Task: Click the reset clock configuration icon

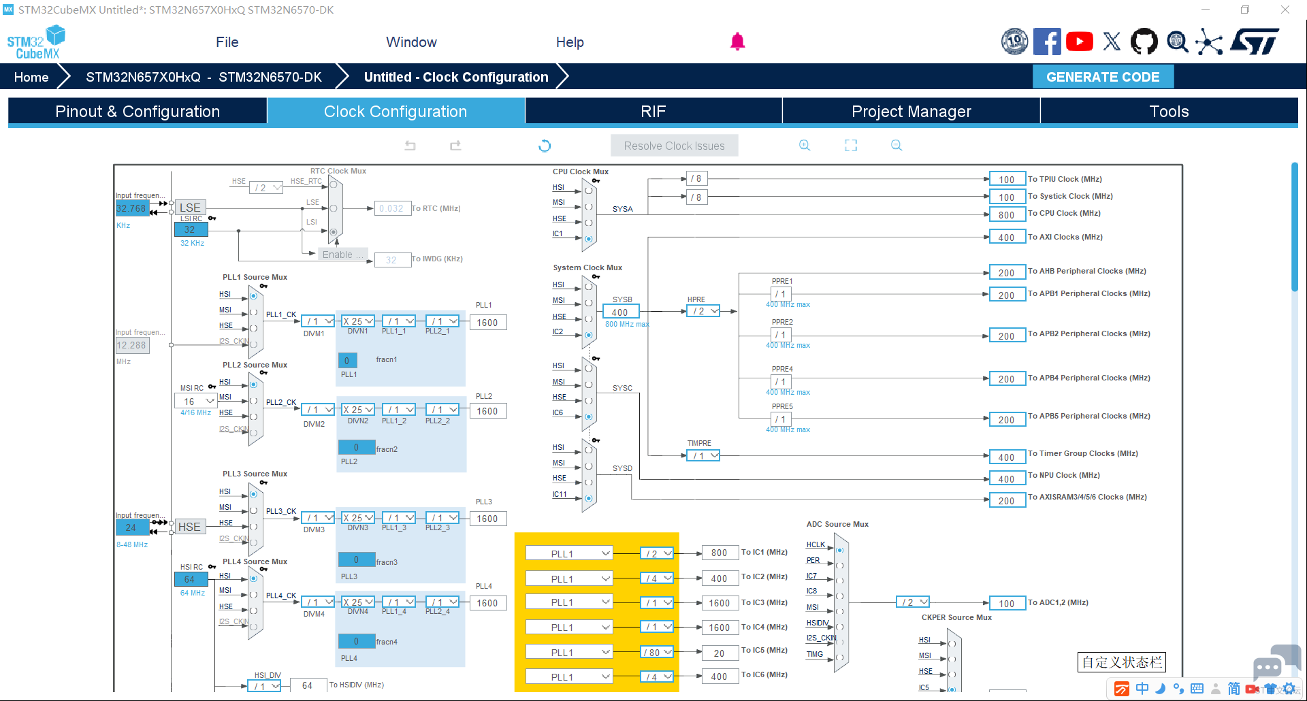Action: coord(545,145)
